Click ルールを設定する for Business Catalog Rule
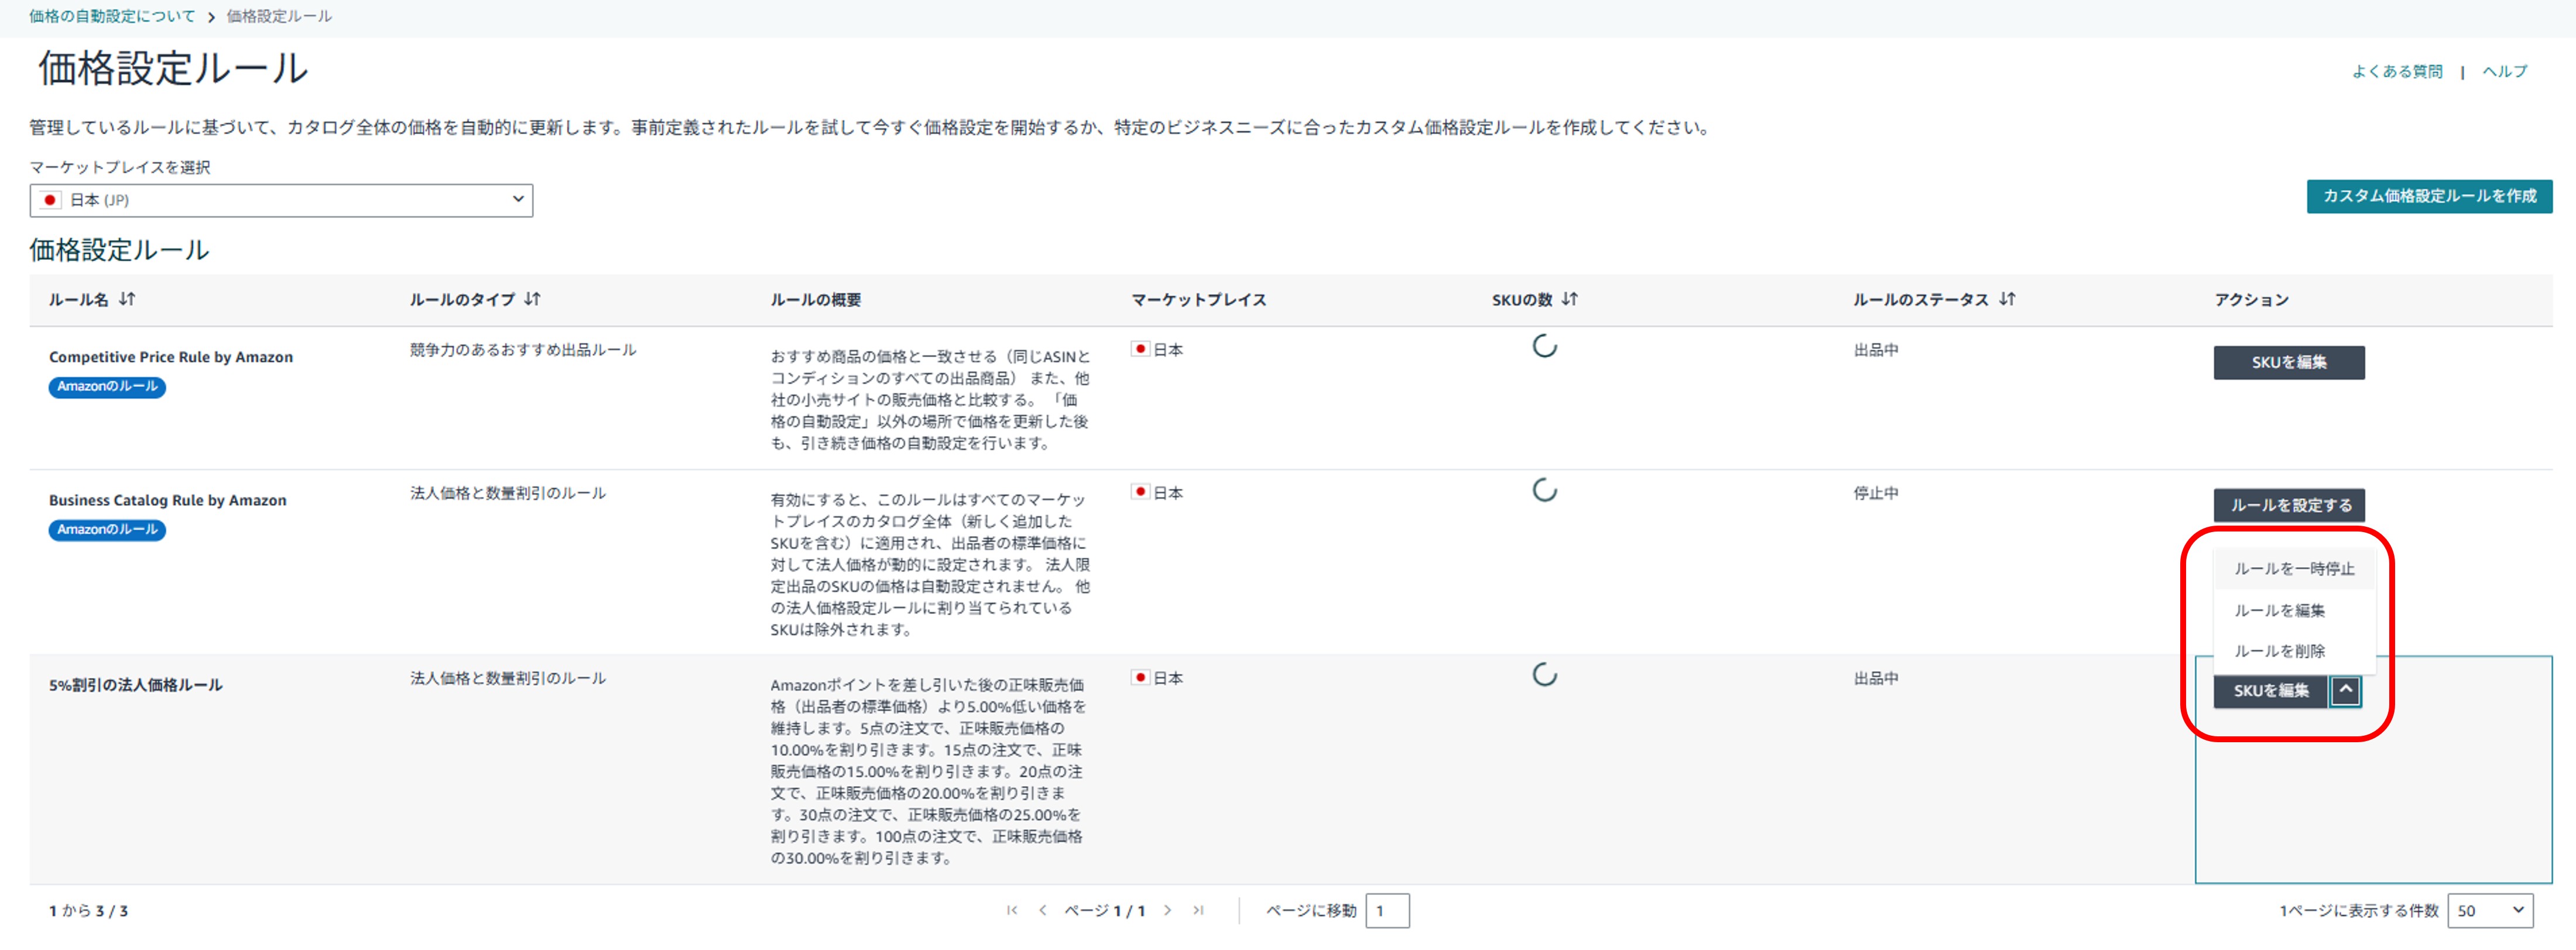Screen dimensions: 2576x950 2289,506
